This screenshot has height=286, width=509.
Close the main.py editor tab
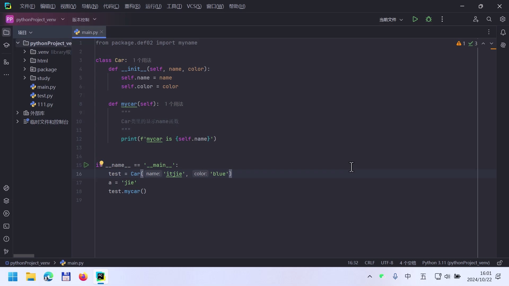[x=102, y=32]
